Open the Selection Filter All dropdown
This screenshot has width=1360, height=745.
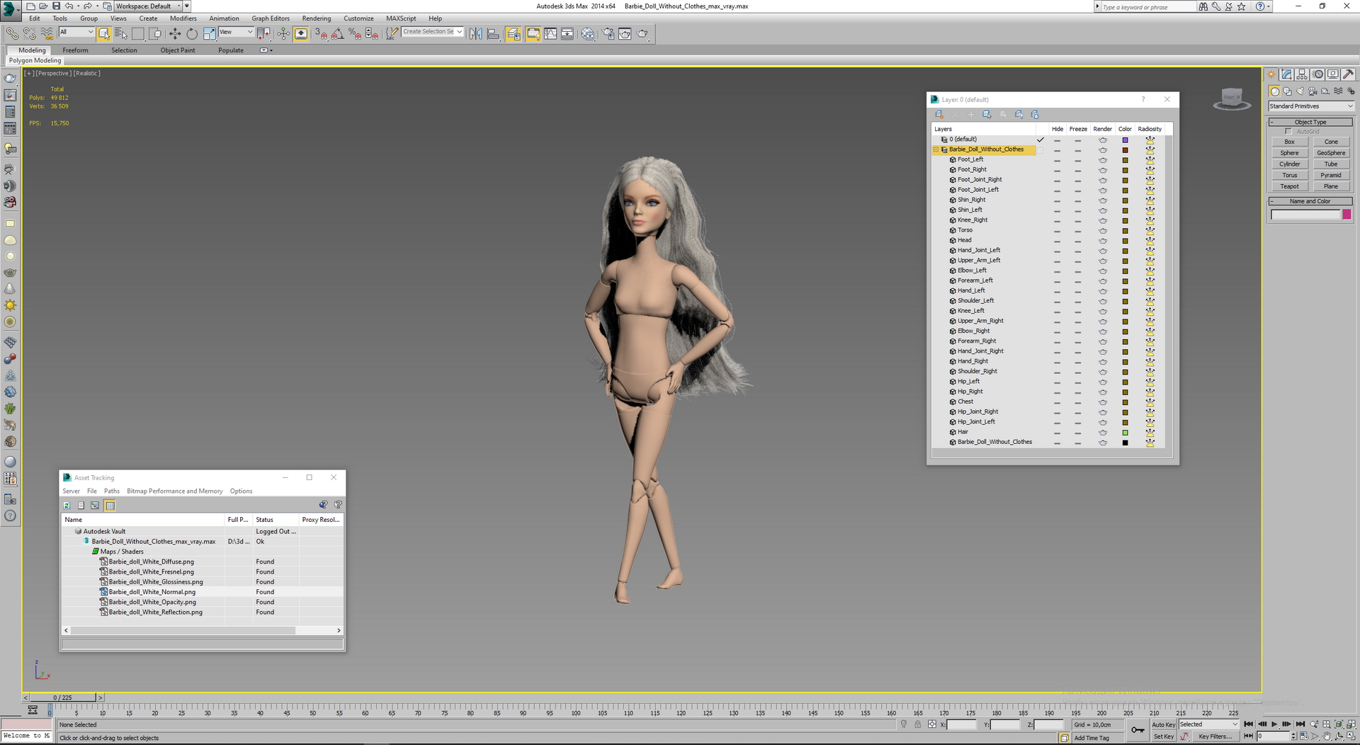(x=76, y=32)
